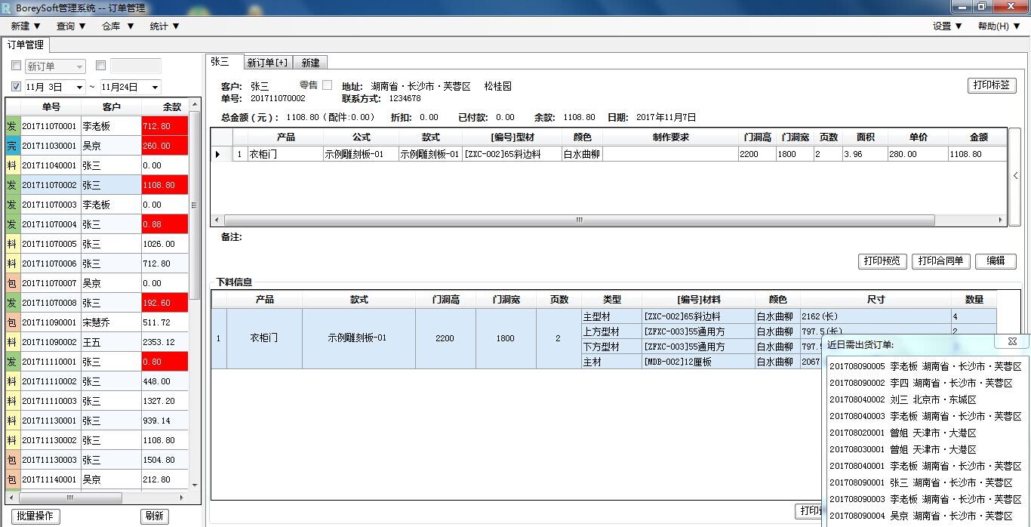Select order 201711090001 for 宋慧乔
The image size is (1031, 527).
pyautogui.click(x=96, y=322)
